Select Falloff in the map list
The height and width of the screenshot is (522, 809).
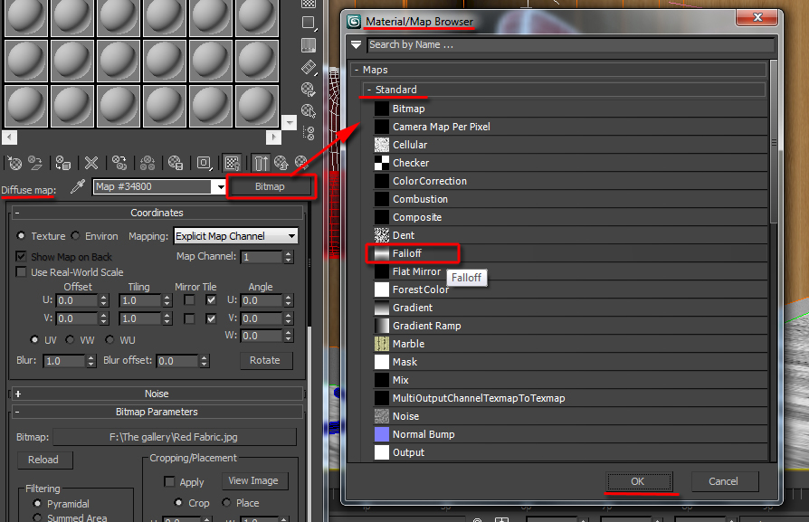pyautogui.click(x=413, y=253)
